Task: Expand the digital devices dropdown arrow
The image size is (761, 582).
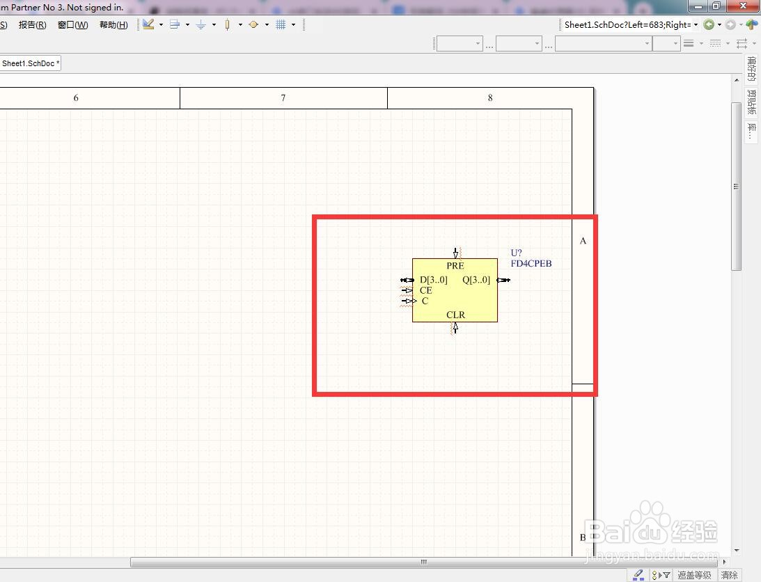Action: click(240, 24)
